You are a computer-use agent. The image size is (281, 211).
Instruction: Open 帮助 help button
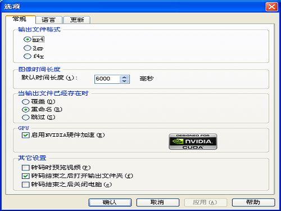point(253,203)
